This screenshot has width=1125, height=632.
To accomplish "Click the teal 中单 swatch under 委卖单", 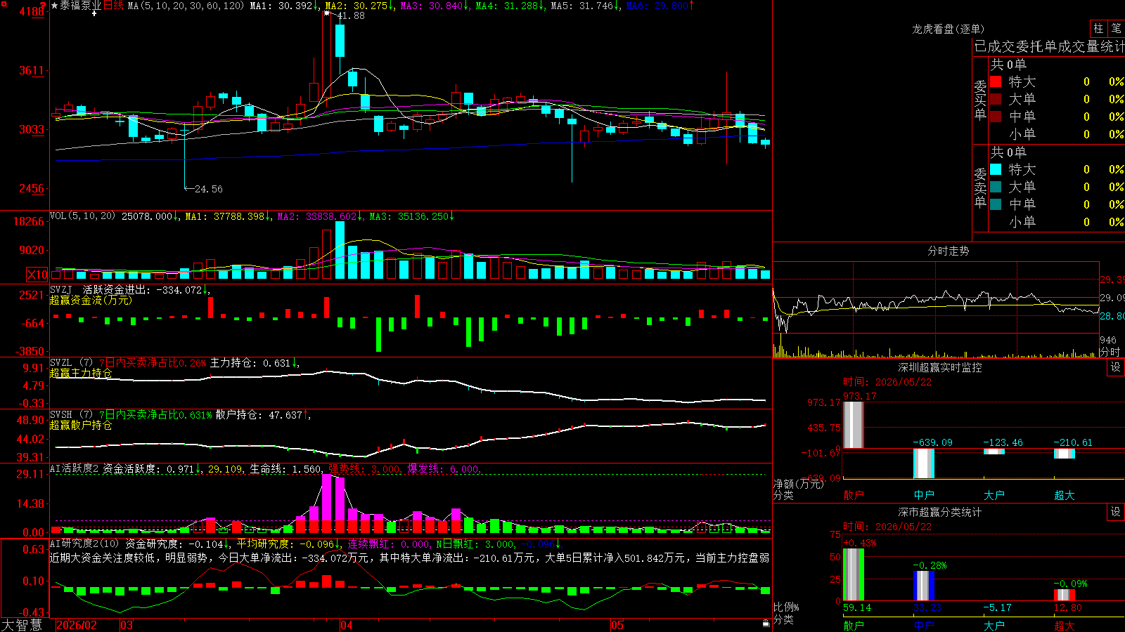I will [996, 204].
